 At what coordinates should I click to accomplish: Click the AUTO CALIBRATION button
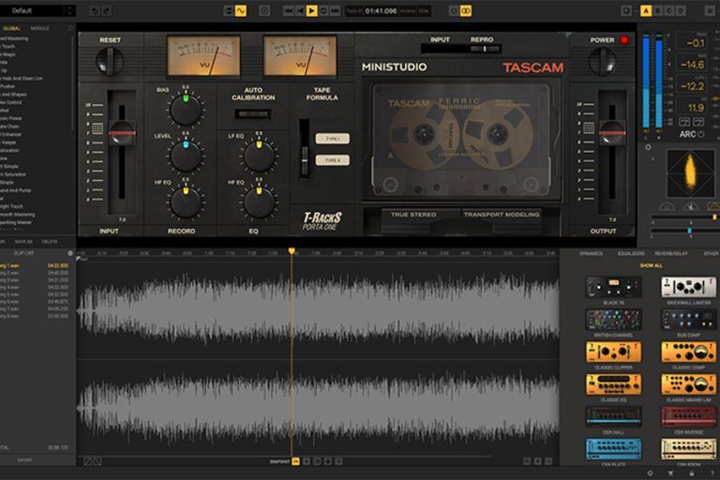(x=253, y=114)
